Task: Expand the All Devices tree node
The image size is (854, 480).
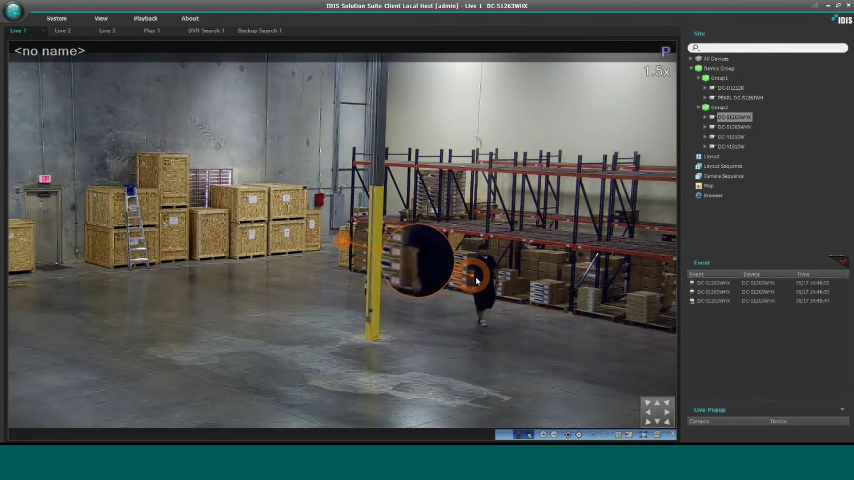Action: click(691, 59)
